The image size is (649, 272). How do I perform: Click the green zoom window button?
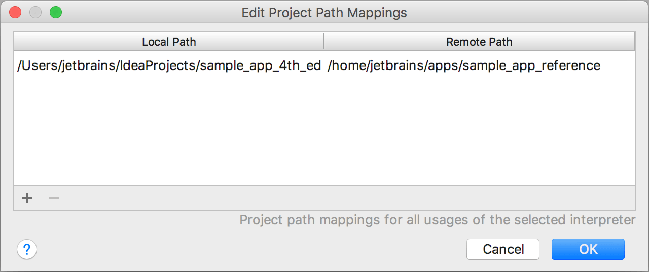56,12
